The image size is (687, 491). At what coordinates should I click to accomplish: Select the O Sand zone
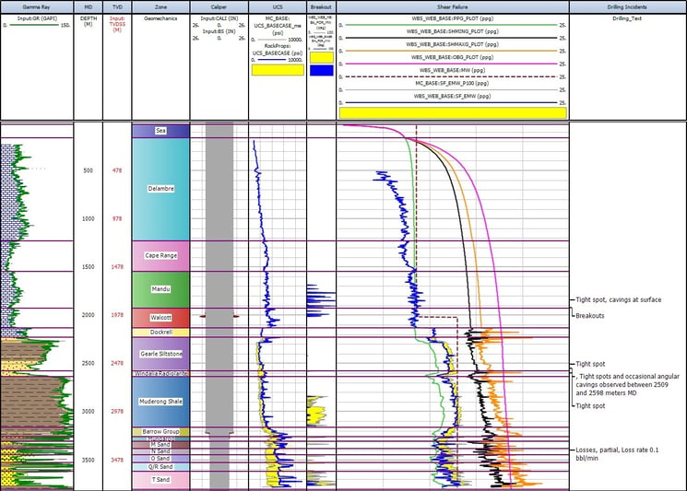(160, 459)
